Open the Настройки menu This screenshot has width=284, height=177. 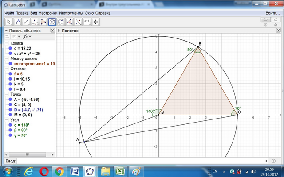coord(48,13)
